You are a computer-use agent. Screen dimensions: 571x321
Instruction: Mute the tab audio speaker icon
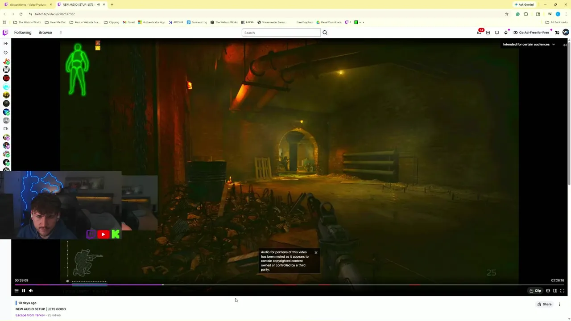[x=98, y=4]
